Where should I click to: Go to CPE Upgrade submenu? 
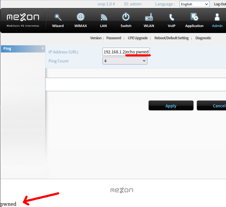[x=138, y=38]
